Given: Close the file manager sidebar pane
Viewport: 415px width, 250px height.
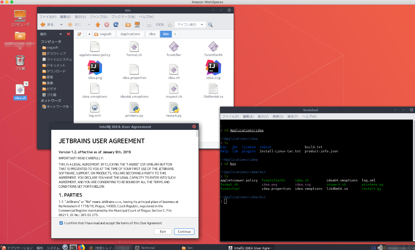Looking at the screenshot, I should pos(68,34).
